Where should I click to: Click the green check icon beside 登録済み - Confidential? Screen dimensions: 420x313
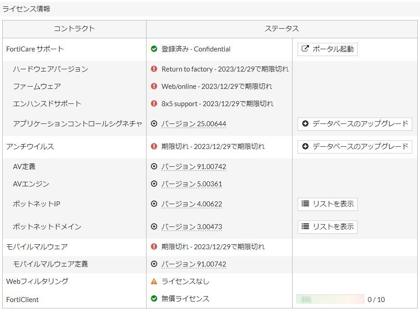[155, 49]
